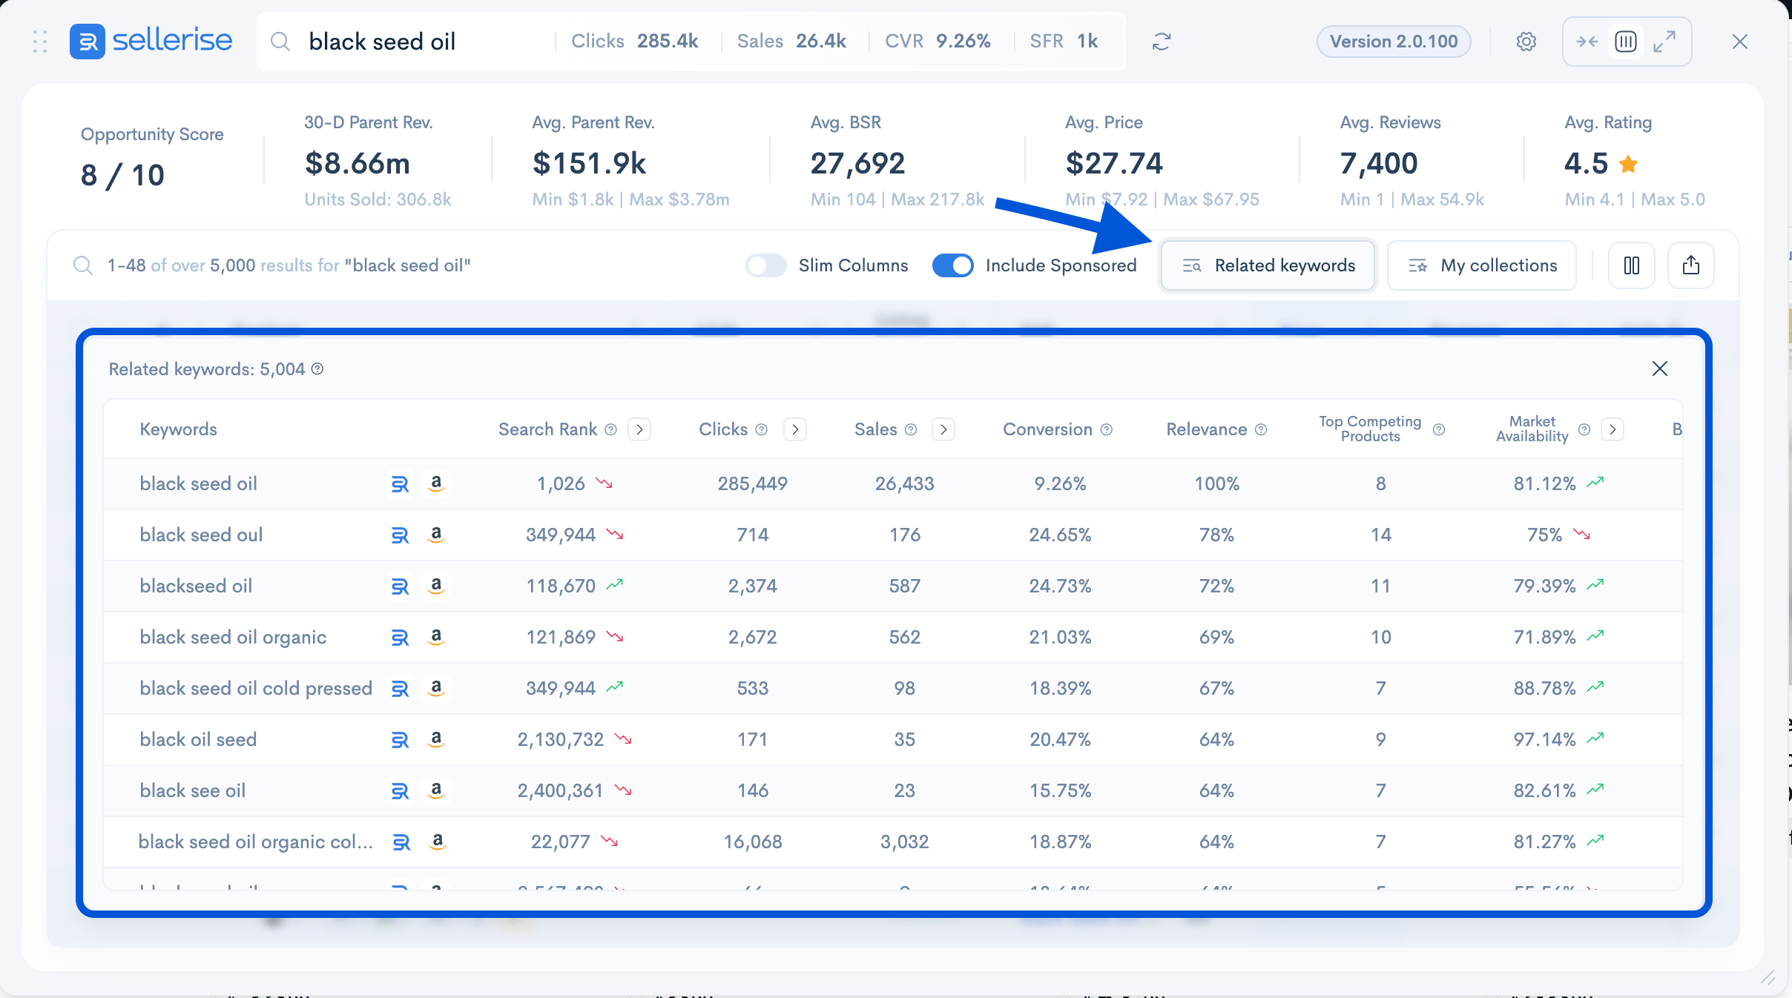1792x998 pixels.
Task: Click the drag handle dots icon
Action: 40,42
